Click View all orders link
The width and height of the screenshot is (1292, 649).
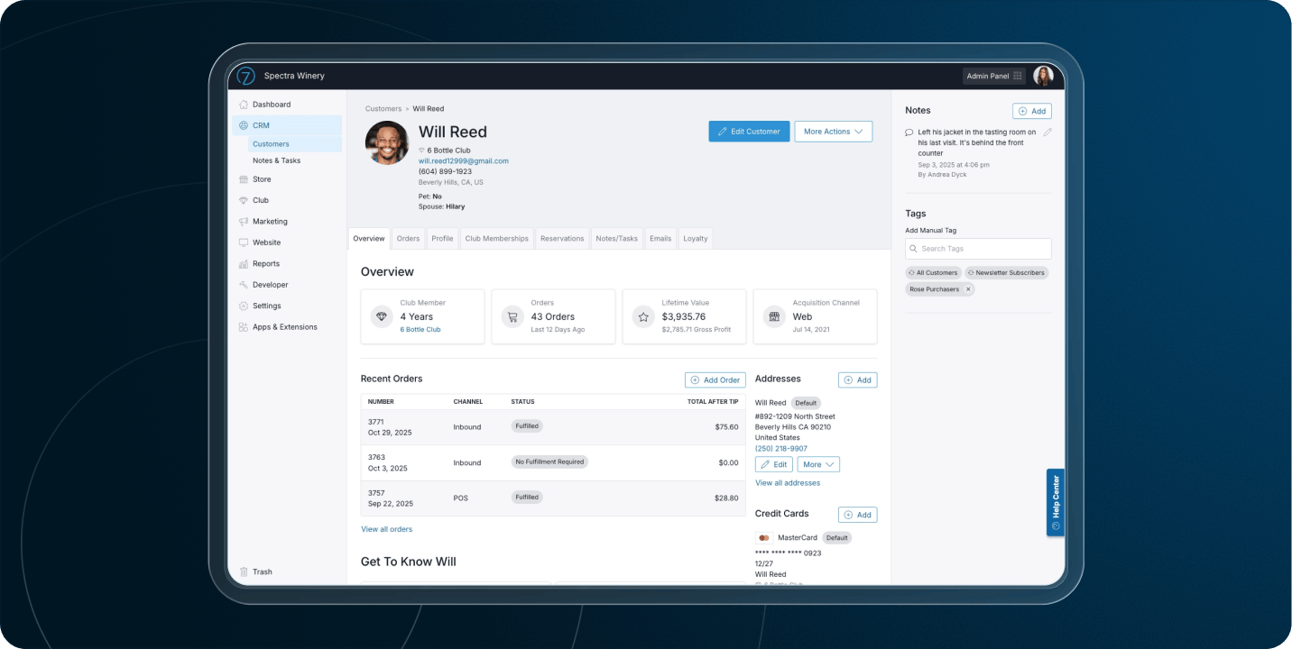(x=386, y=529)
